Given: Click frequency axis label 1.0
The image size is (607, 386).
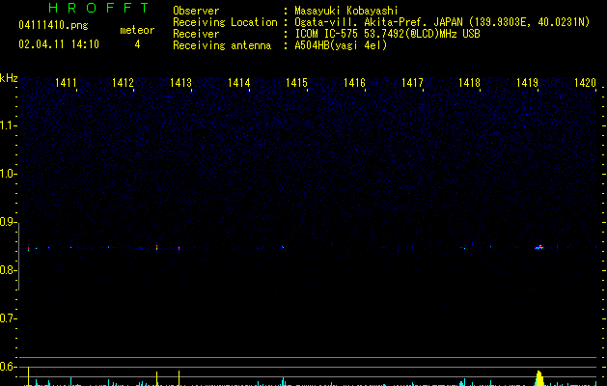Looking at the screenshot, I should 7,174.
